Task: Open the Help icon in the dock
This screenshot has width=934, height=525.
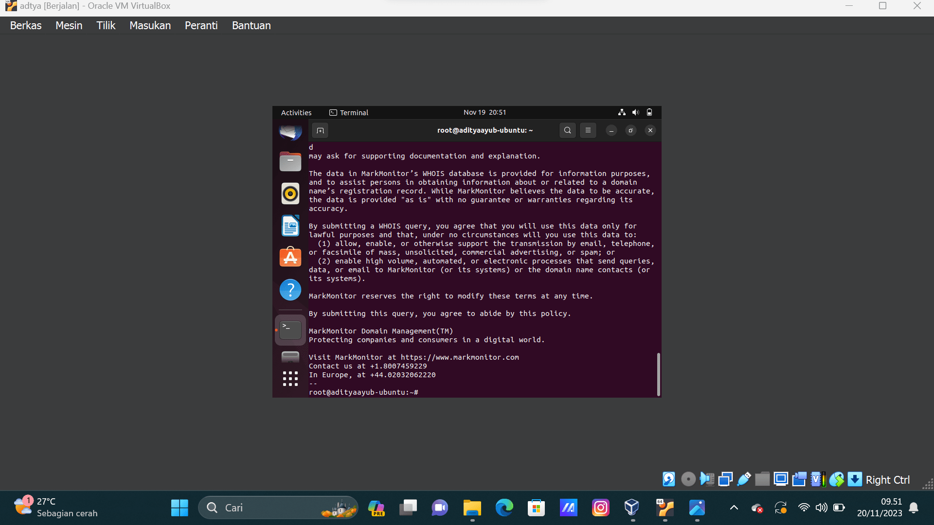Action: (290, 290)
